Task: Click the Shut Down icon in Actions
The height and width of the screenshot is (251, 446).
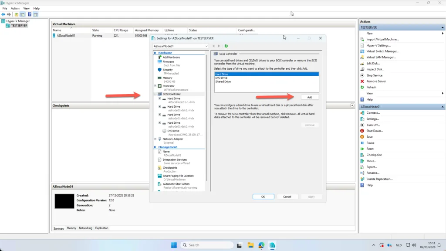Action: tap(362, 131)
